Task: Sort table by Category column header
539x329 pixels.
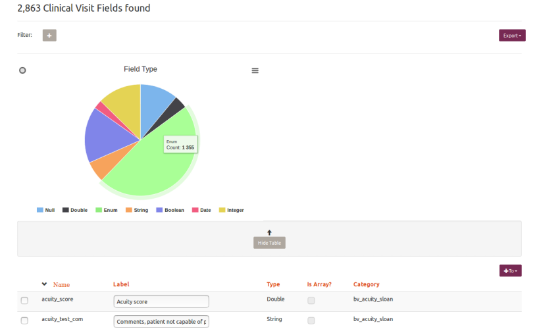Action: [366, 284]
